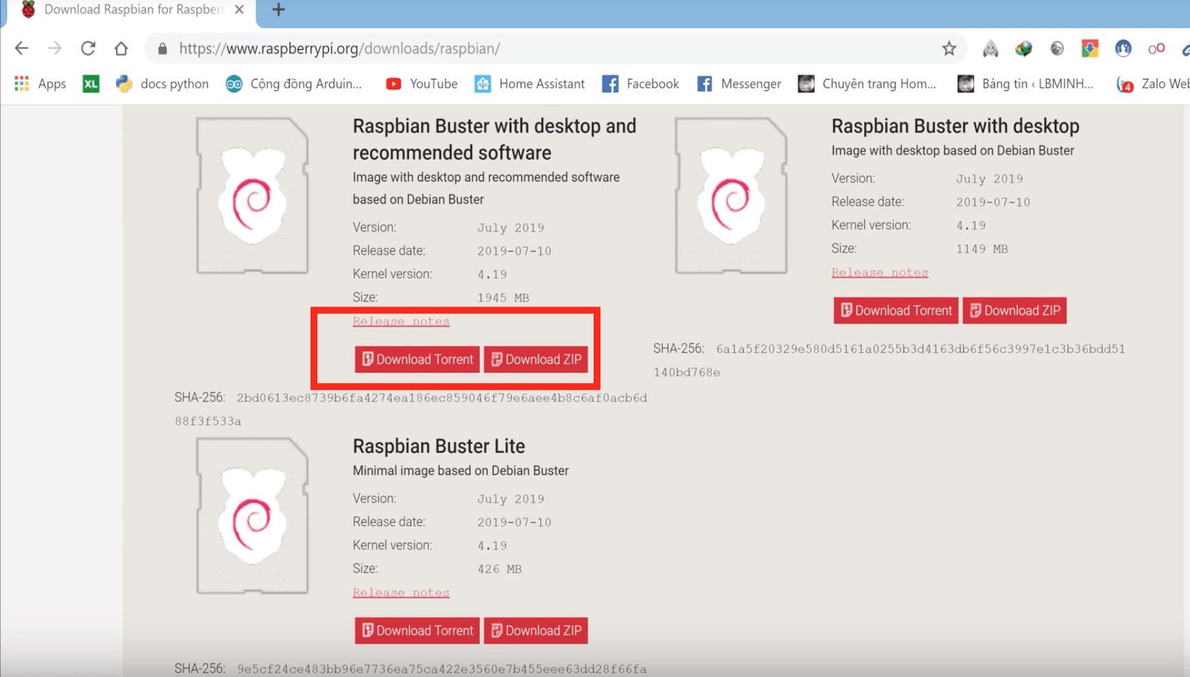Click the Raspbian Buster Lite SD card image
The height and width of the screenshot is (677, 1190).
252,516
